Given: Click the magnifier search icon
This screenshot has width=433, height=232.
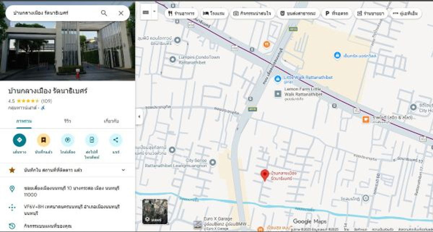Looking at the screenshot, I should tap(104, 13).
